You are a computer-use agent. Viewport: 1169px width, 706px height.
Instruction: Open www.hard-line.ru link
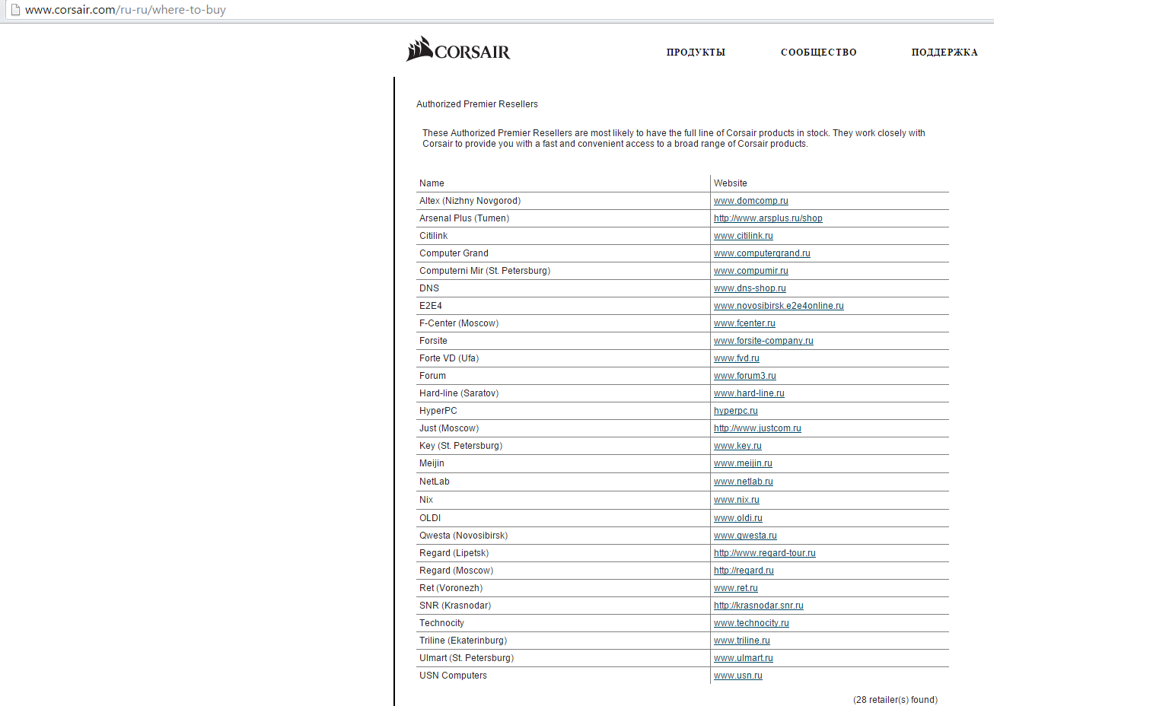pos(749,393)
